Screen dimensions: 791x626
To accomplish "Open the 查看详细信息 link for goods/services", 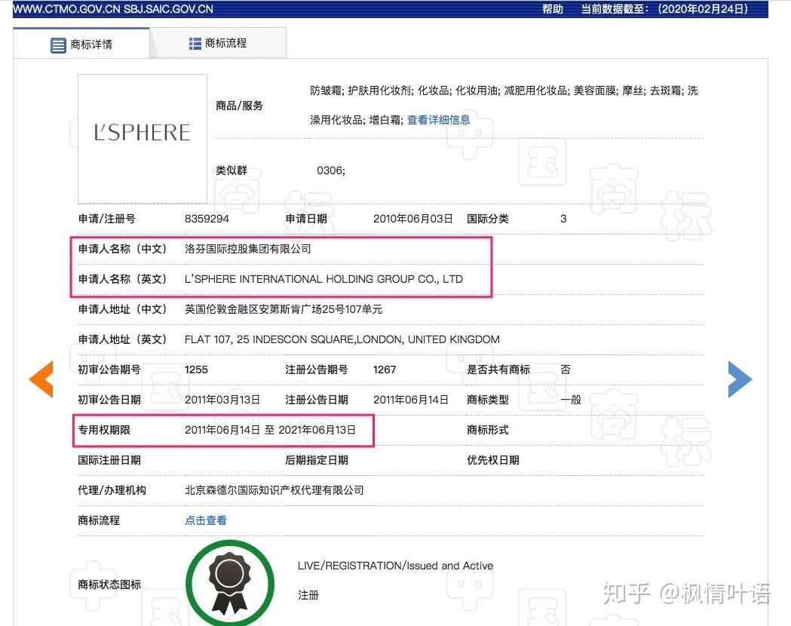I will click(x=438, y=120).
